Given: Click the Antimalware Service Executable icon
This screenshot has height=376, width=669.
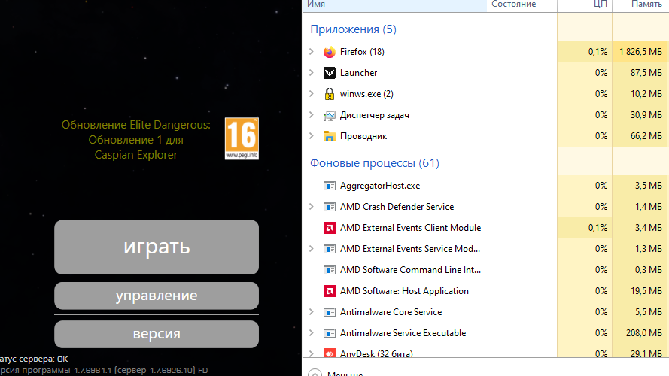Looking at the screenshot, I should [x=330, y=333].
